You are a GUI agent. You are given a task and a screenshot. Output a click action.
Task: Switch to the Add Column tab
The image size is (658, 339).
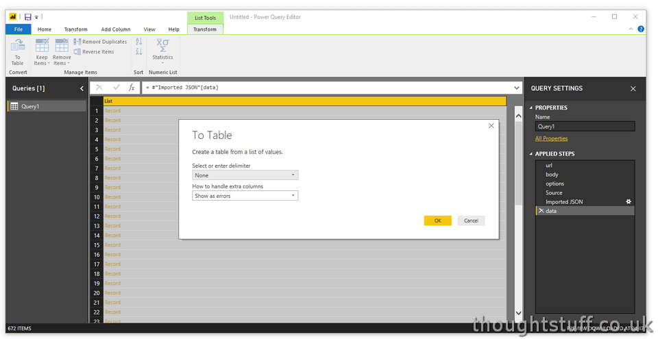[x=115, y=29]
